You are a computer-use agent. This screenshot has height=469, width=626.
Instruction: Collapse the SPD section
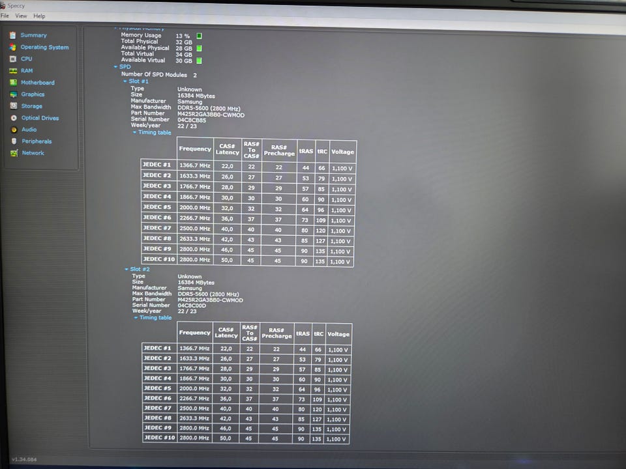click(x=115, y=67)
